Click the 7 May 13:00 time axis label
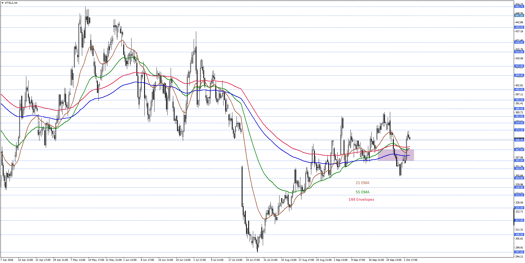The image size is (525, 263). (x=78, y=260)
